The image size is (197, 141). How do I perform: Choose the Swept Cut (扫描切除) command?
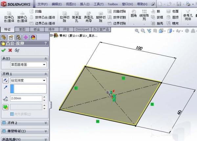pyautogui.click(x=117, y=11)
